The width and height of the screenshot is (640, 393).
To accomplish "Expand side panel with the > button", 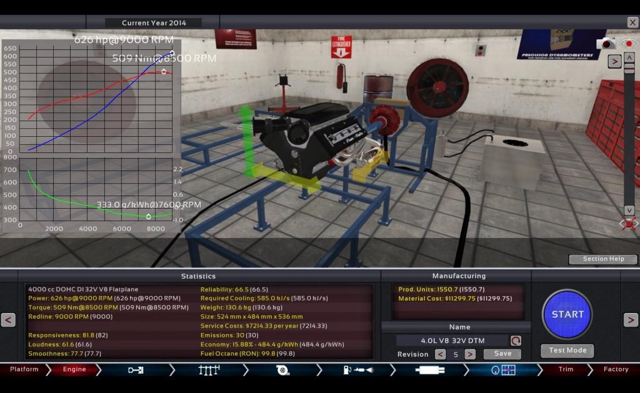I will [x=614, y=62].
